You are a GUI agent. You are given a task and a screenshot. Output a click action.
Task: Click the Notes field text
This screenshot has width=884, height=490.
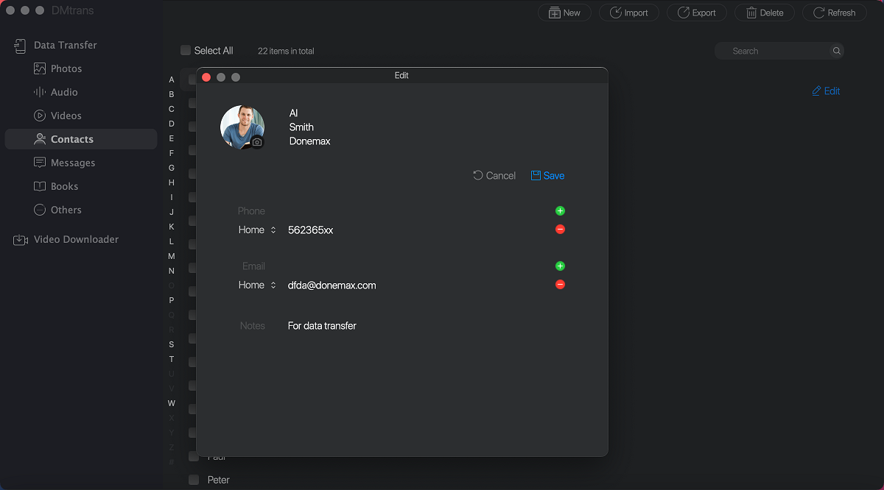point(322,326)
